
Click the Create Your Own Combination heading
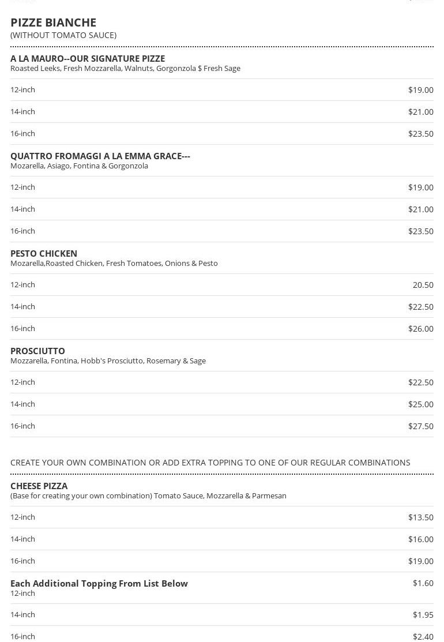coord(210,463)
